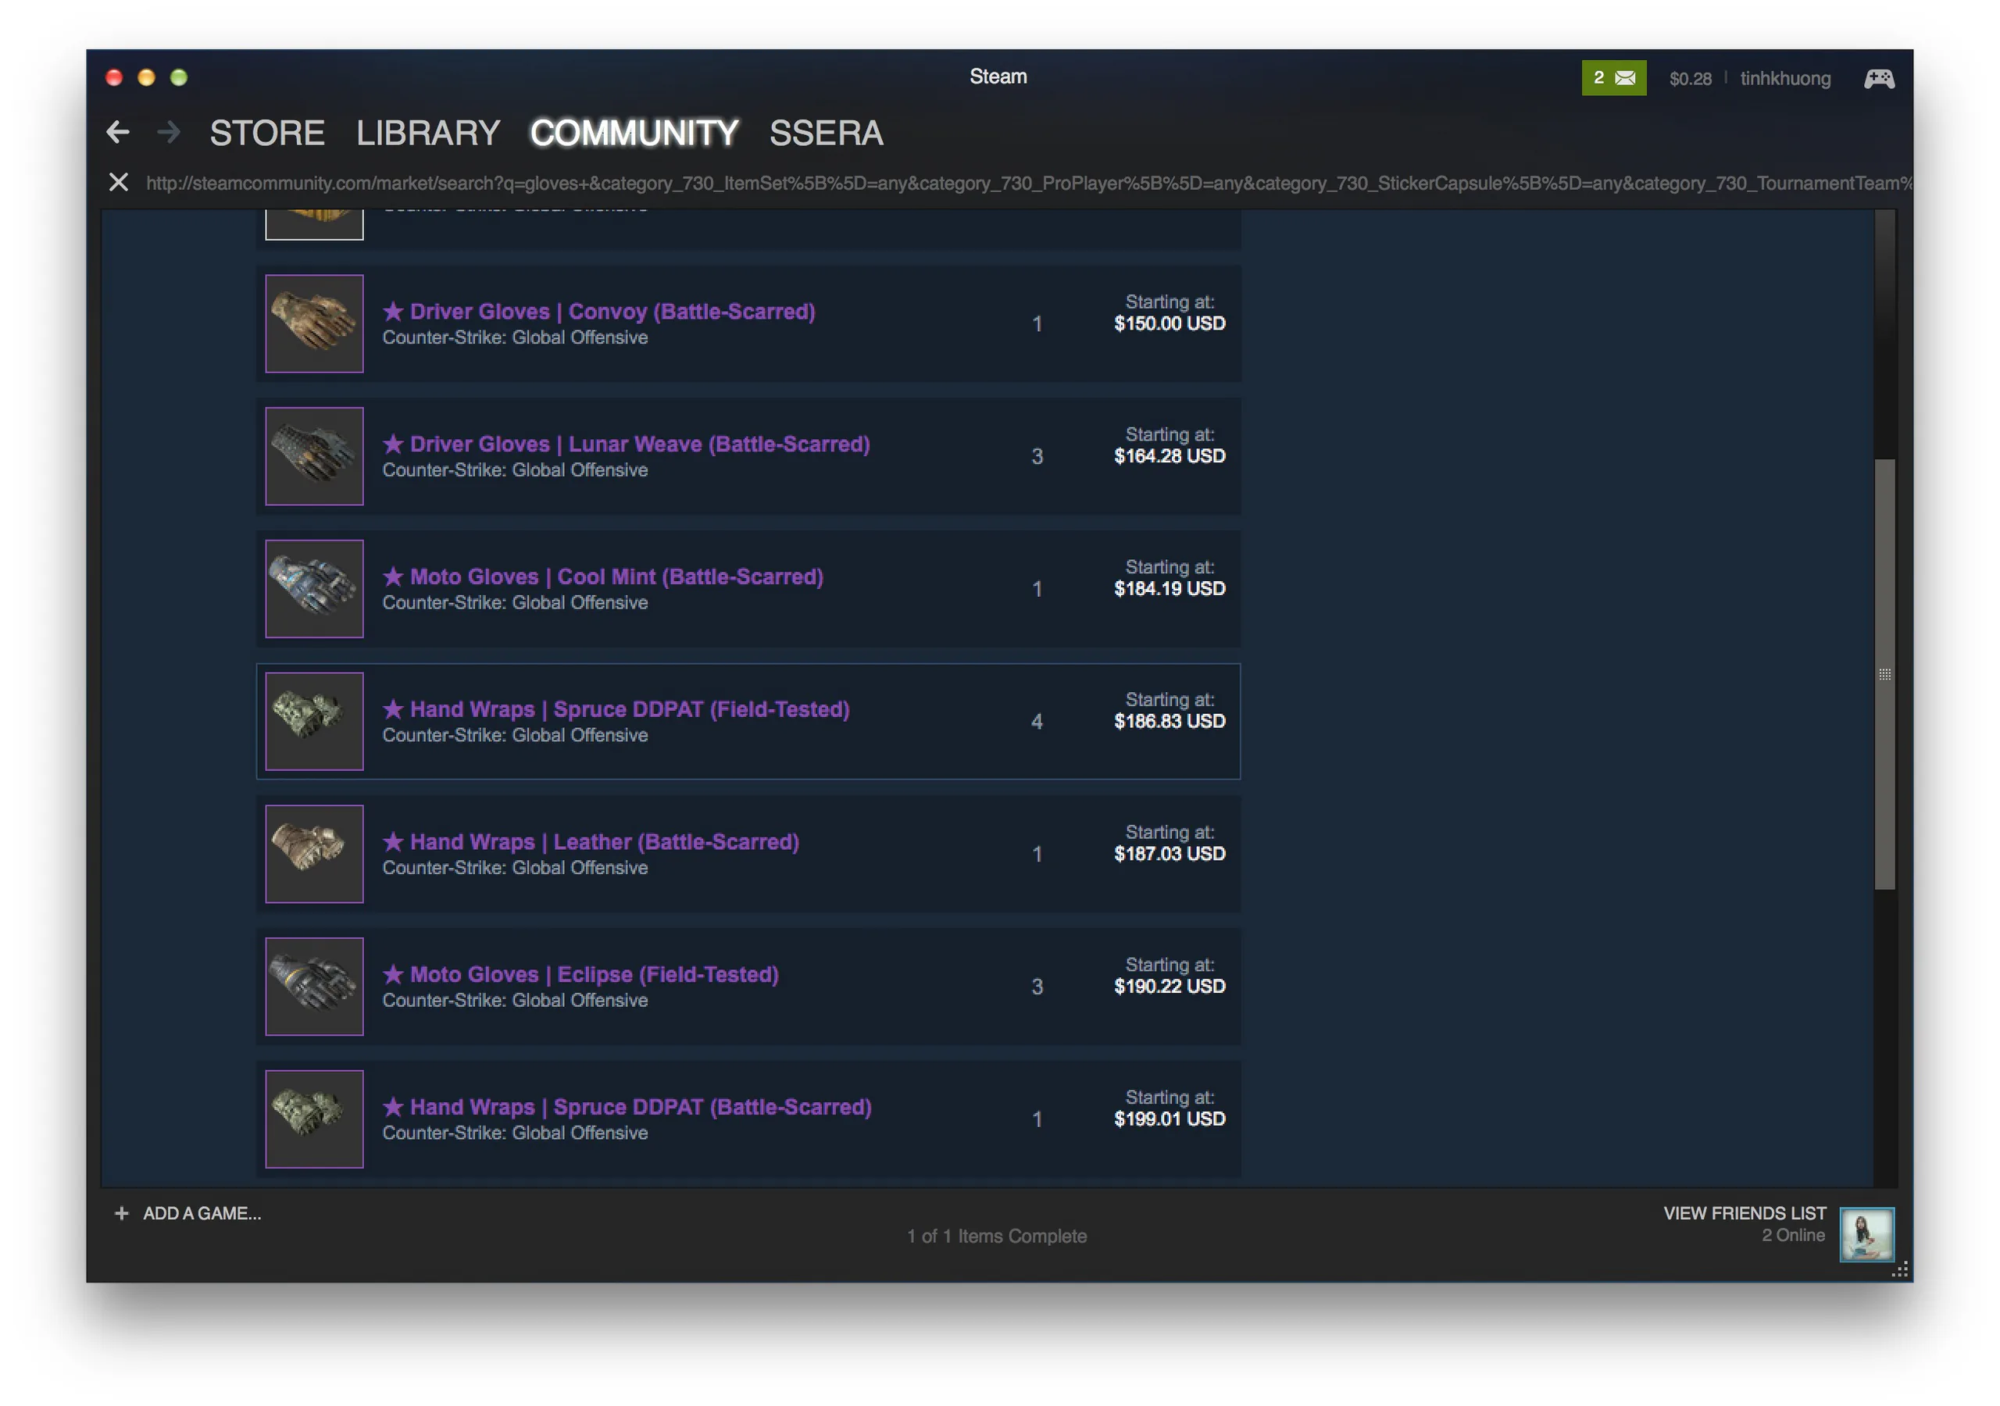Image resolution: width=2000 pixels, height=1406 pixels.
Task: Open Moto Gloves Cool Mint (Battle-Scarred) listing
Action: tap(748, 589)
